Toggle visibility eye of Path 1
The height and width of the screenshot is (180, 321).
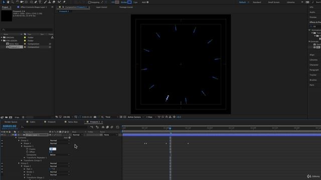pos(2,169)
